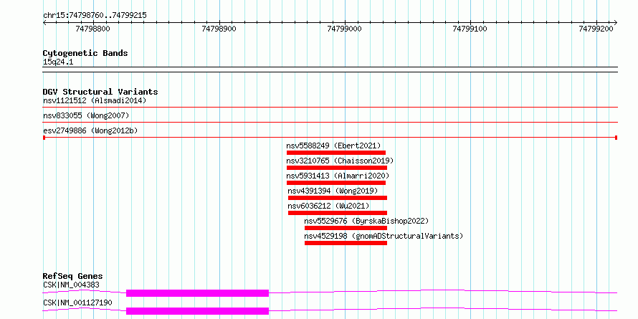Click the black 15q24.1 cytoband bar
638x319 pixels.
click(330, 70)
